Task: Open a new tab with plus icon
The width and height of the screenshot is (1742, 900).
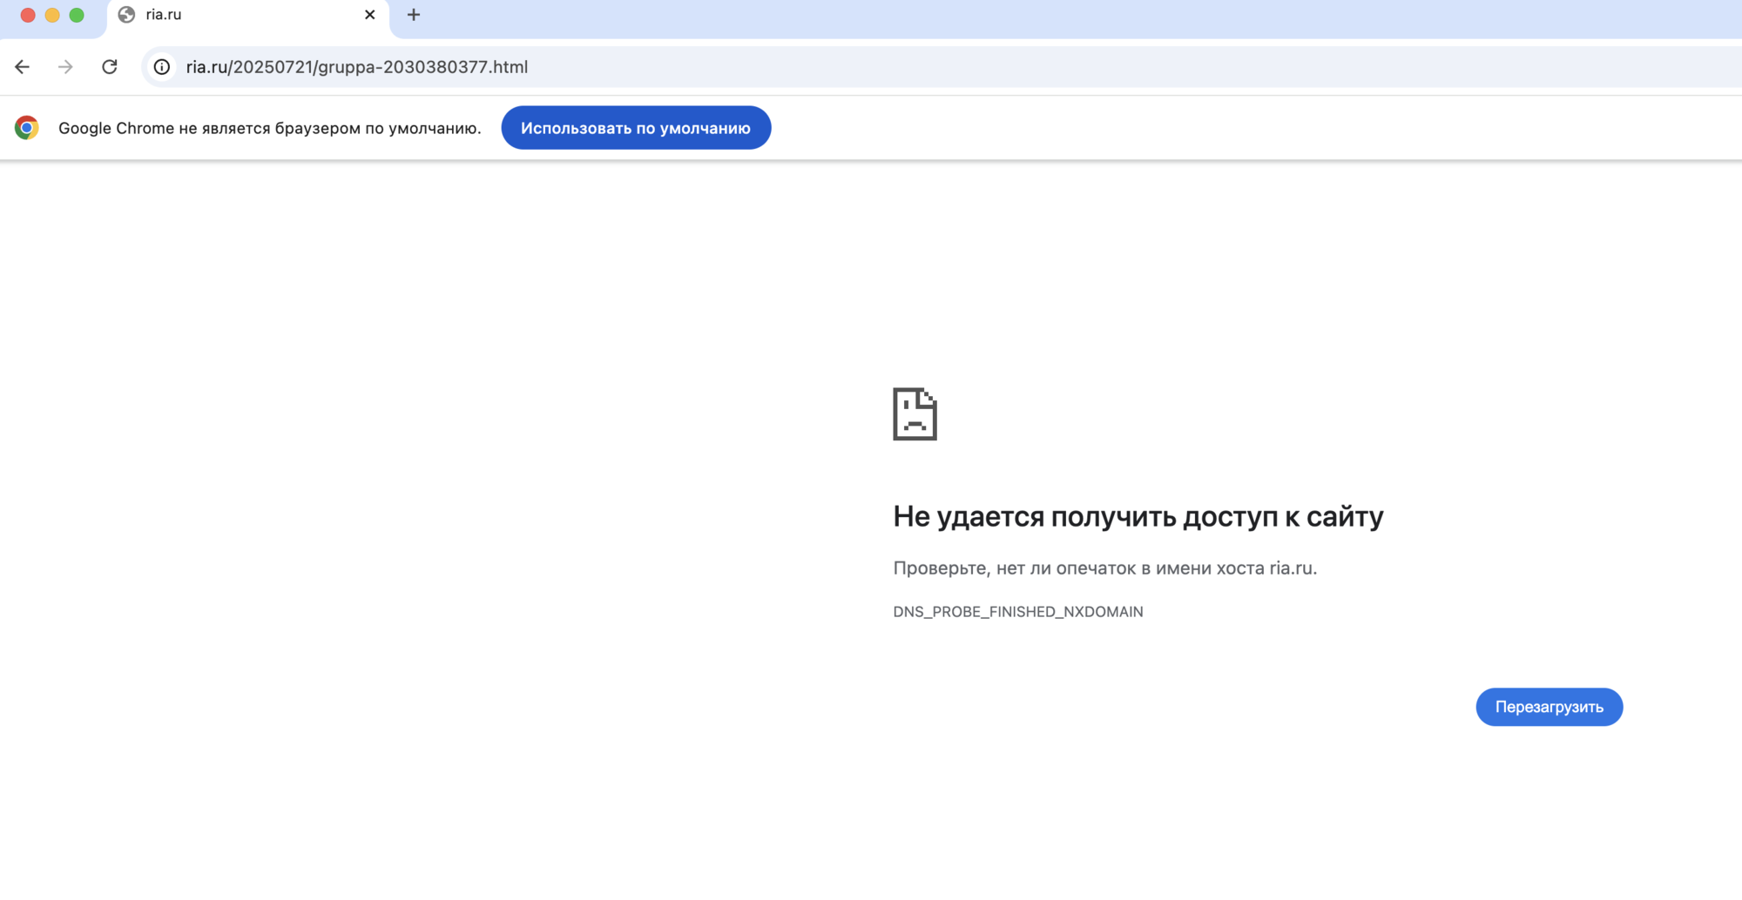Action: click(x=414, y=15)
